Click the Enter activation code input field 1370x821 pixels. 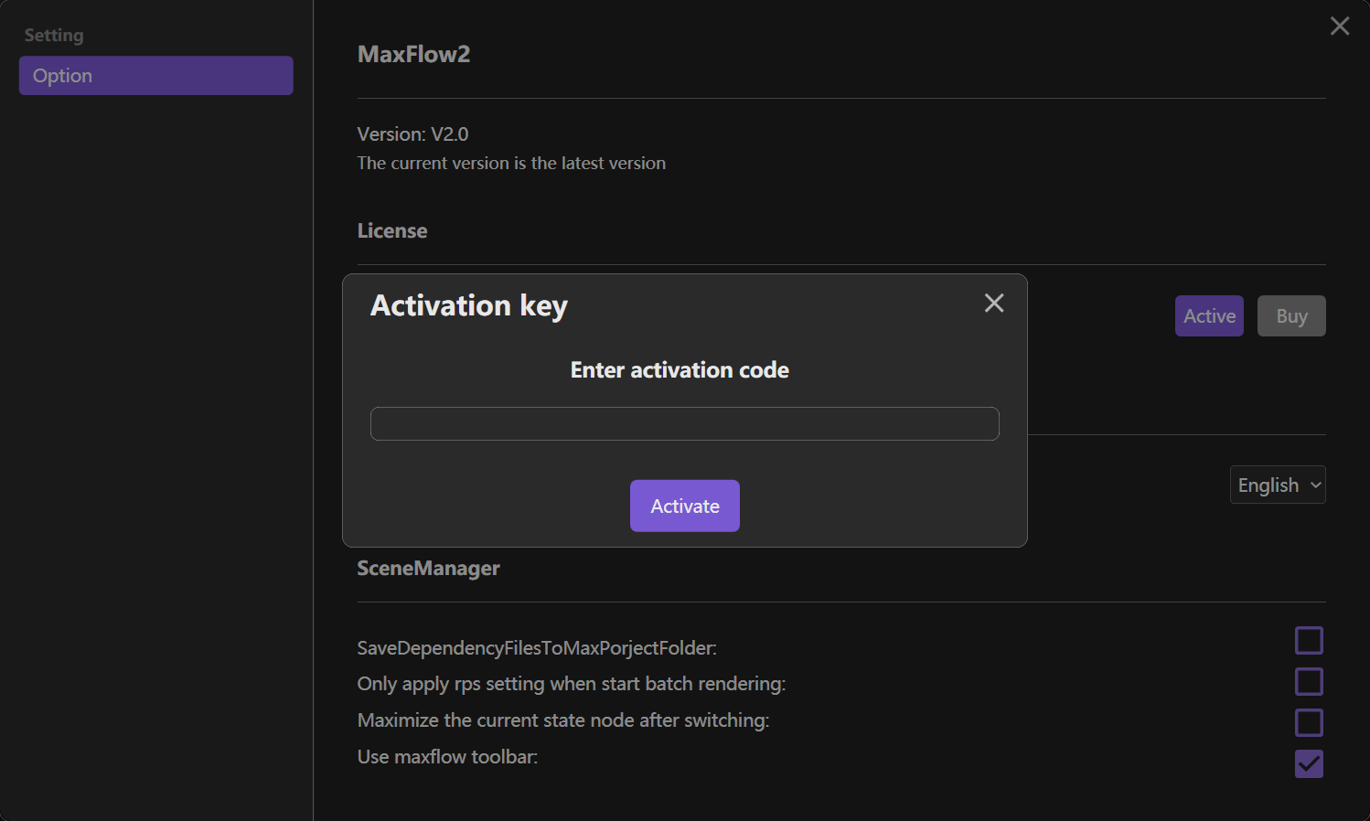coord(684,423)
